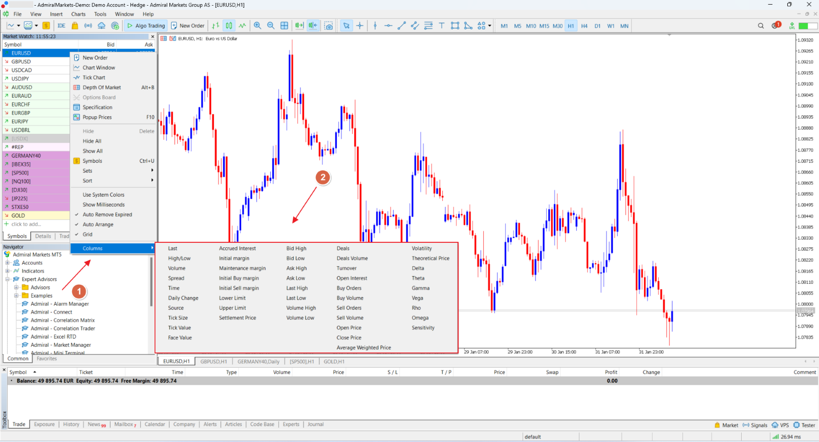Toggle Use System Colors option

(103, 195)
